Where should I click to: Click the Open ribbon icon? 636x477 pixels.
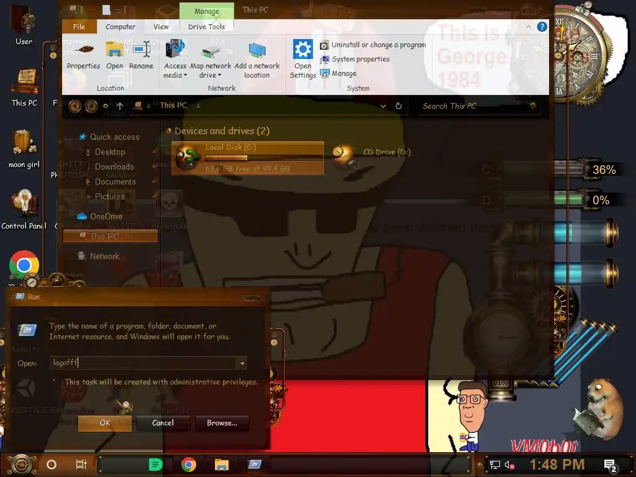pos(114,56)
